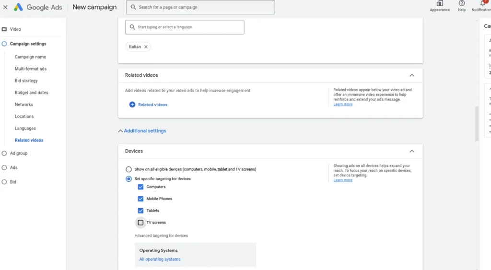Click All operating systems link
The image size is (491, 270).
(x=160, y=259)
